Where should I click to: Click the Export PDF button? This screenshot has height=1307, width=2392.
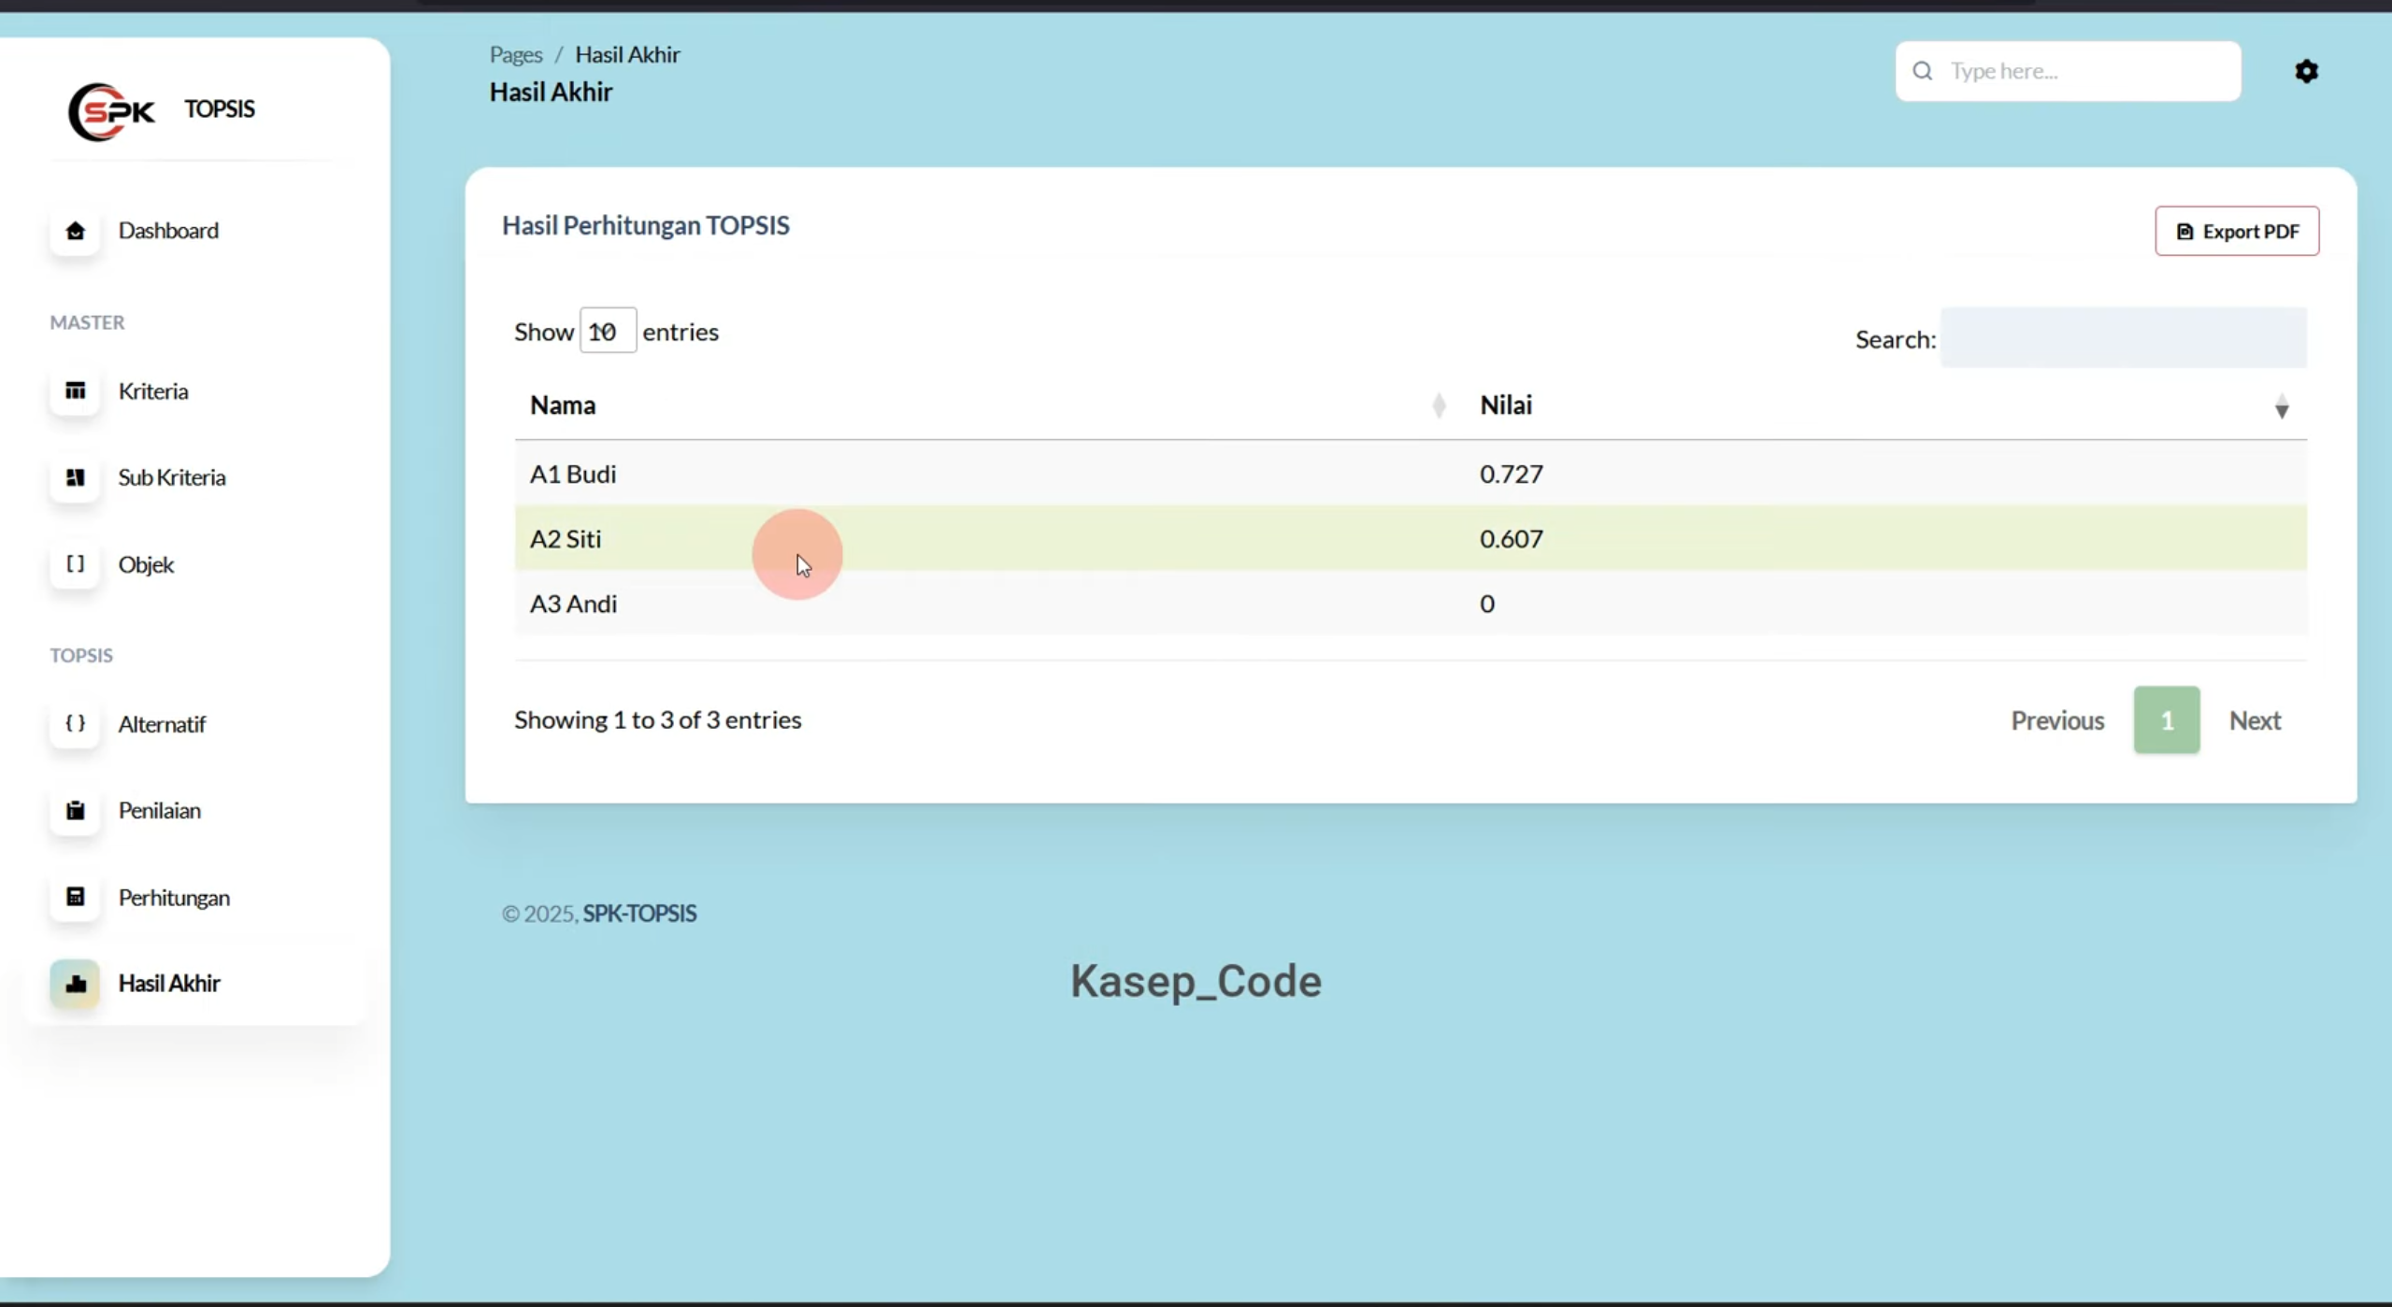pyautogui.click(x=2236, y=231)
